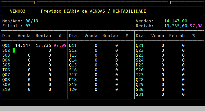Select day D11 label

point(73,45)
